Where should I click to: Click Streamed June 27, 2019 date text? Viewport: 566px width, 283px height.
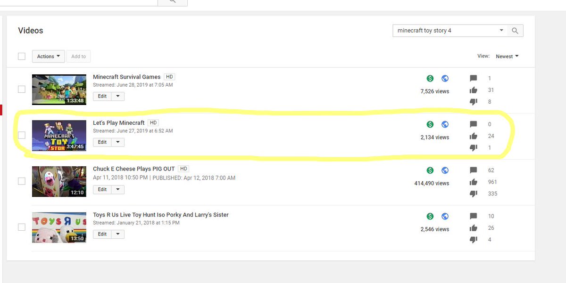point(133,131)
